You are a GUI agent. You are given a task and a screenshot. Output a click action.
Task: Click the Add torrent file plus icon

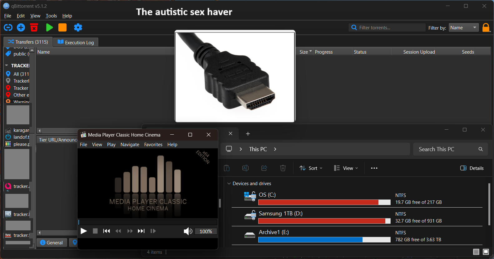21,27
